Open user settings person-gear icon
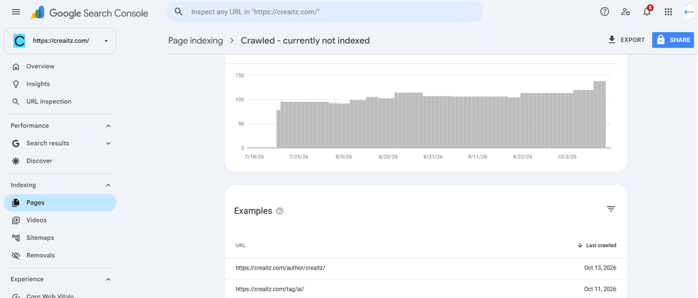The image size is (698, 298). coord(626,12)
